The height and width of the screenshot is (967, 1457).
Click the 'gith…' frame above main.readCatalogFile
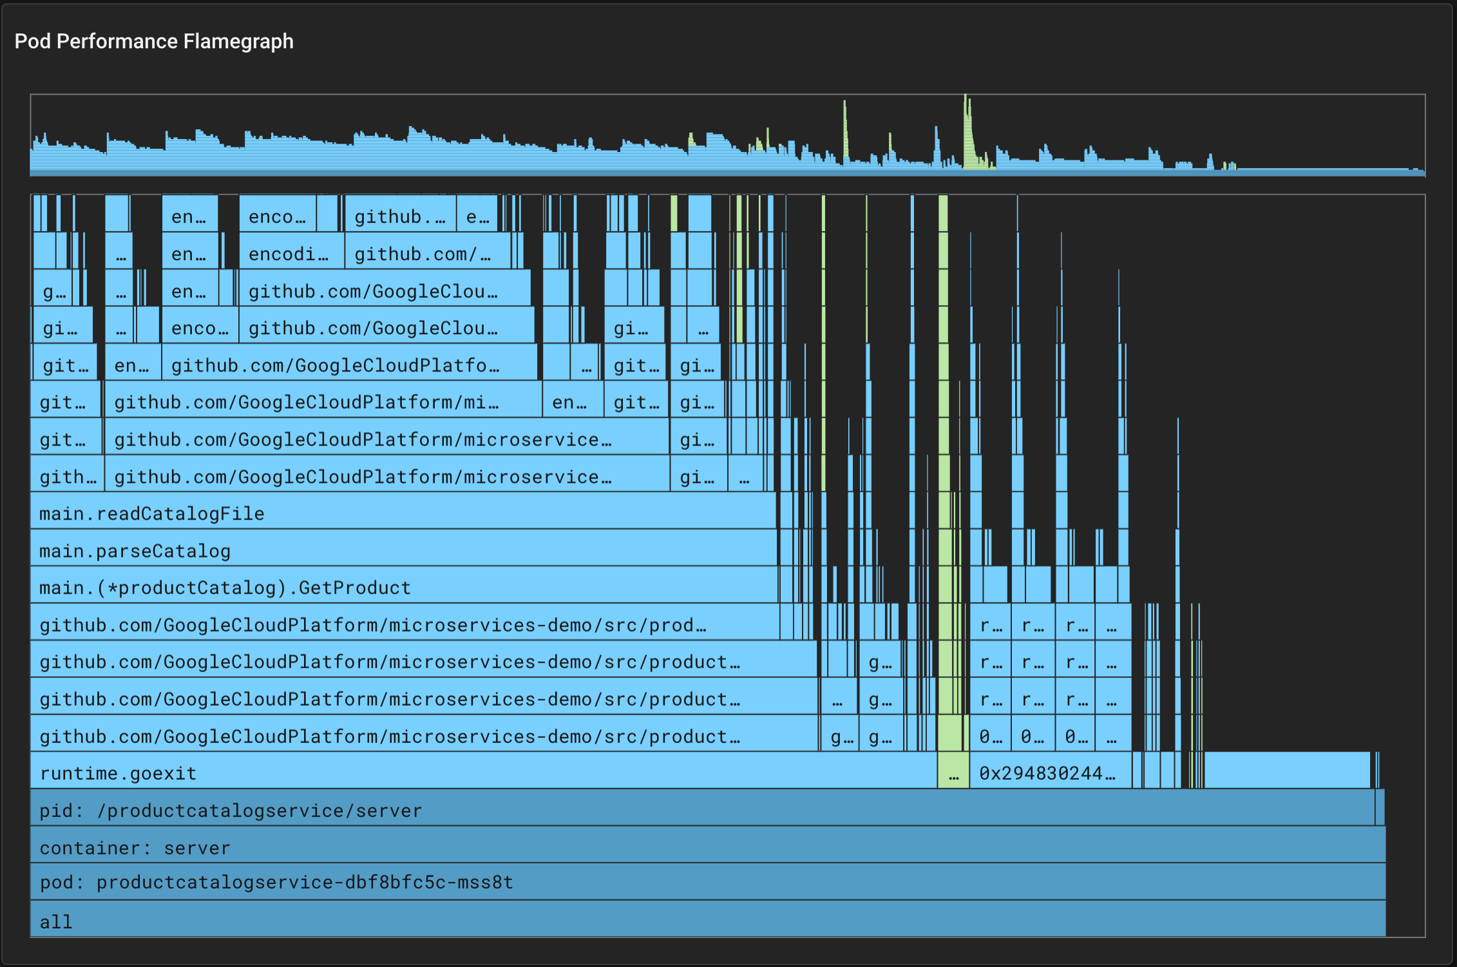(x=67, y=476)
